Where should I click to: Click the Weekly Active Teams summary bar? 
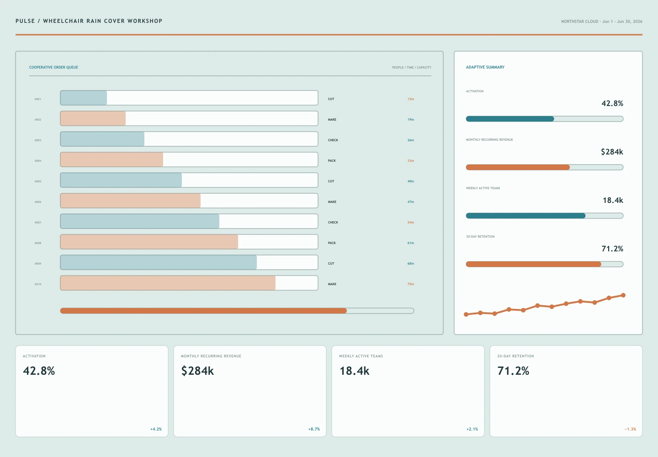(x=545, y=216)
